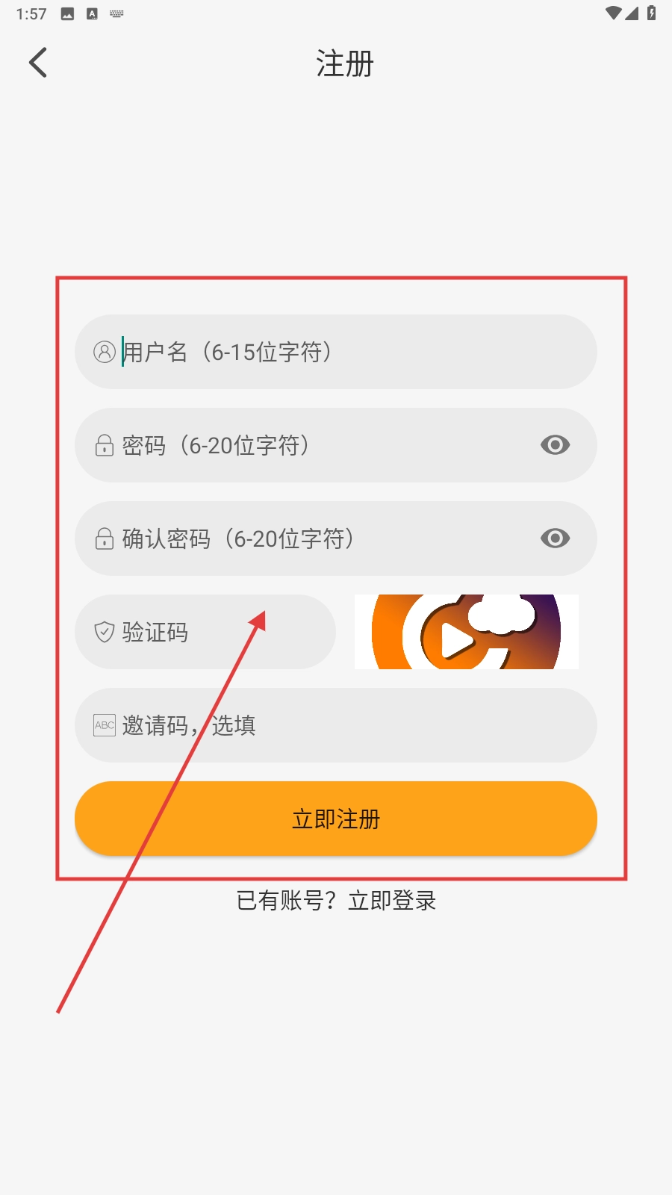Tap the battery icon in status bar
Image resolution: width=672 pixels, height=1195 pixels.
pyautogui.click(x=651, y=13)
